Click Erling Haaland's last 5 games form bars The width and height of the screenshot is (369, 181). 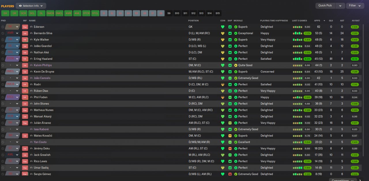(298, 59)
